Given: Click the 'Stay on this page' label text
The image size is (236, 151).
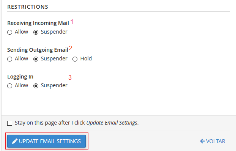Looking at the screenshot, I should click(x=77, y=123).
